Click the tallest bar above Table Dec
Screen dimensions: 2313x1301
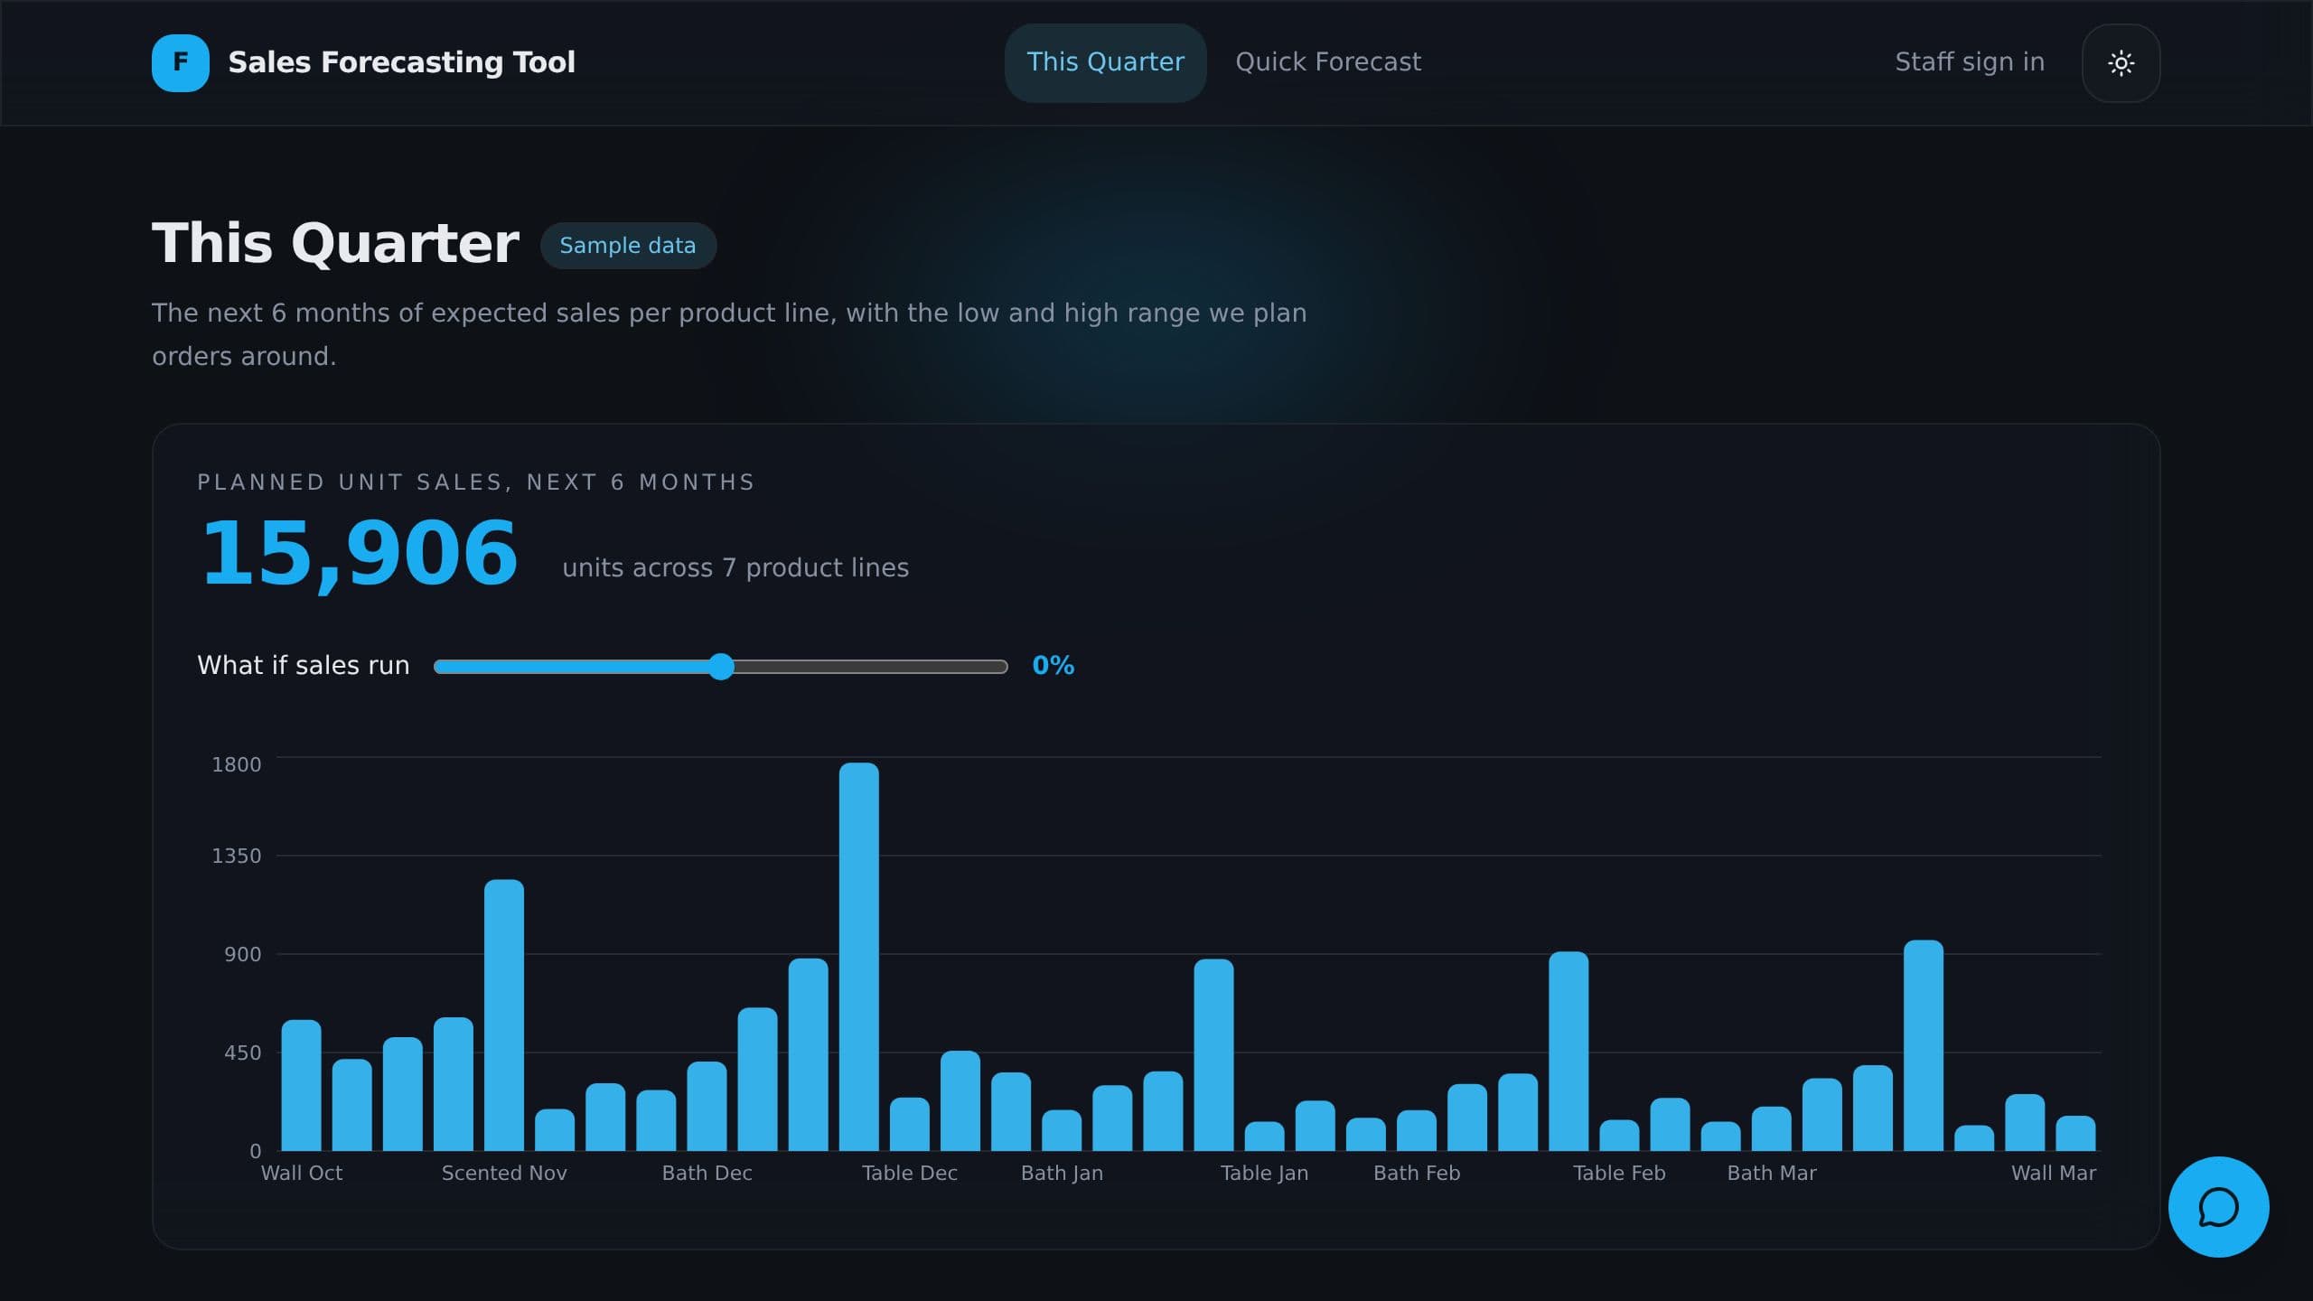coord(858,956)
